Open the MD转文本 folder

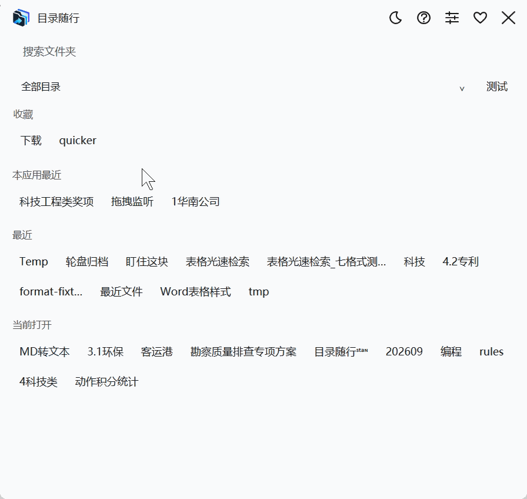[44, 352]
